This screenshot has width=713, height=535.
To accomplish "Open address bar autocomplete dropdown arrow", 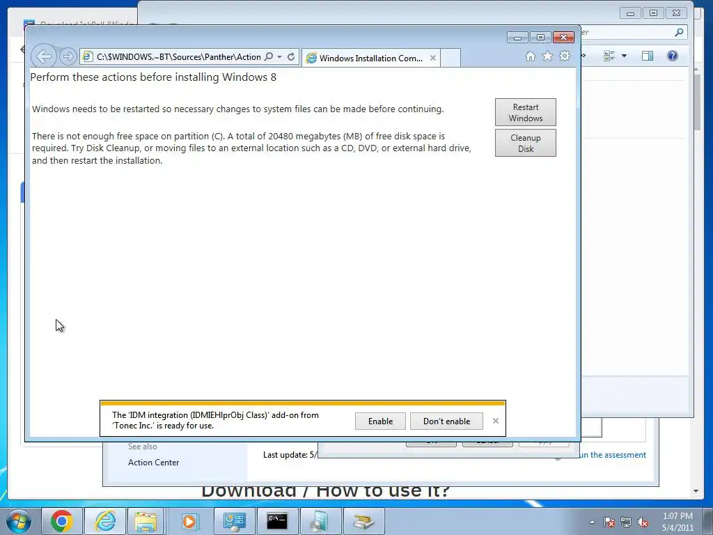I will tap(280, 57).
